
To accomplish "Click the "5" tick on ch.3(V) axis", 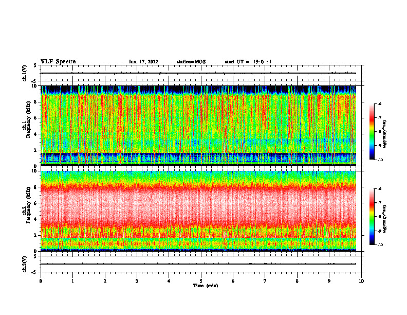I will tap(35, 256).
